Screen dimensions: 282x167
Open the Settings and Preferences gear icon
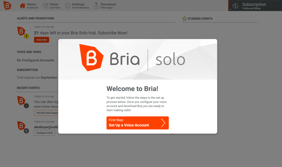click(x=67, y=5)
